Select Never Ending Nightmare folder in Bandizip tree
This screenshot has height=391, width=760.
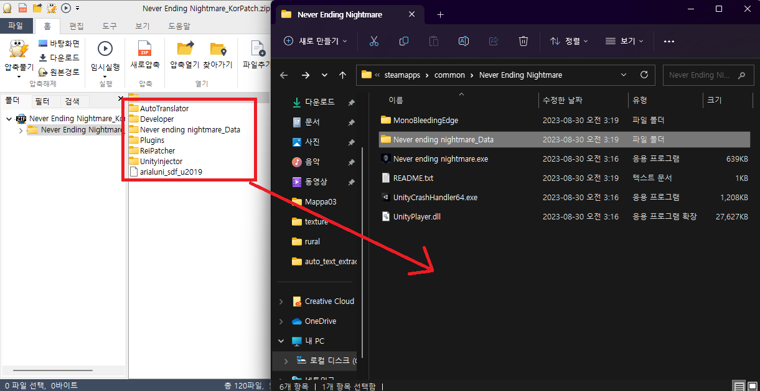(x=75, y=130)
